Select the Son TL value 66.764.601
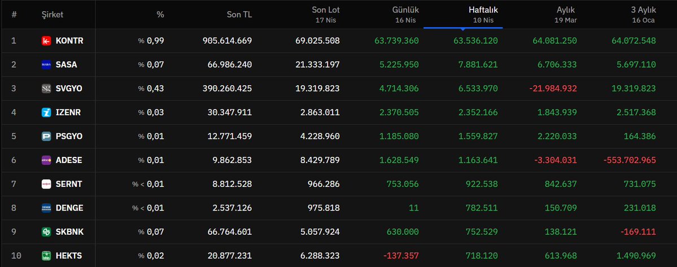 point(230,231)
